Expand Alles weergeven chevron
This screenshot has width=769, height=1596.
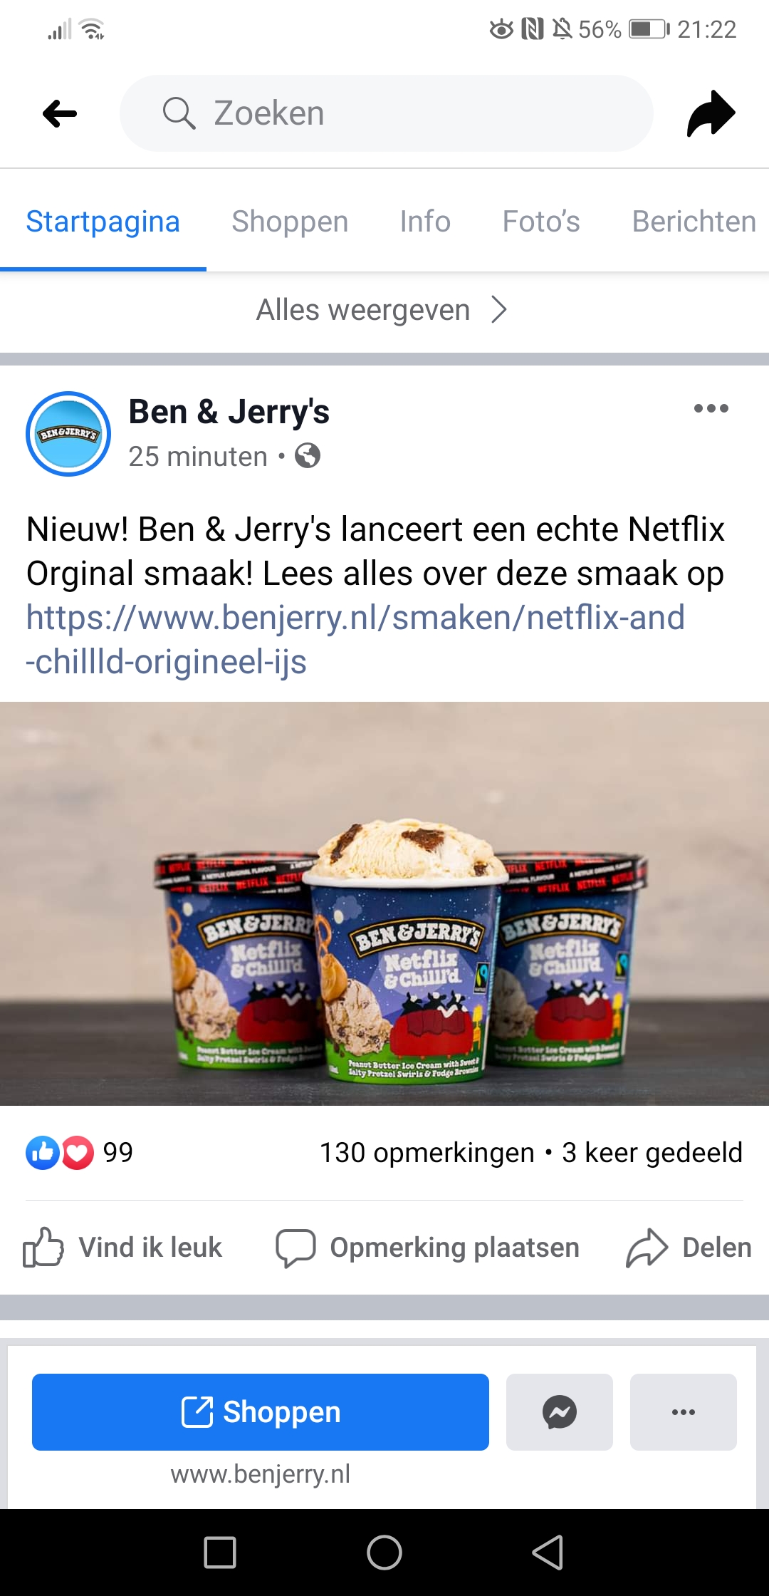499,310
